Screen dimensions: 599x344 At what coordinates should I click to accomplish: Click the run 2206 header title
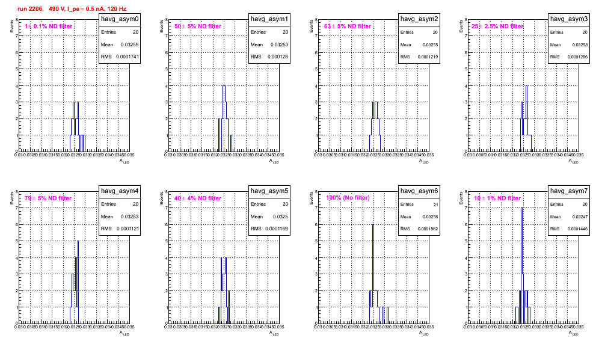(72, 9)
